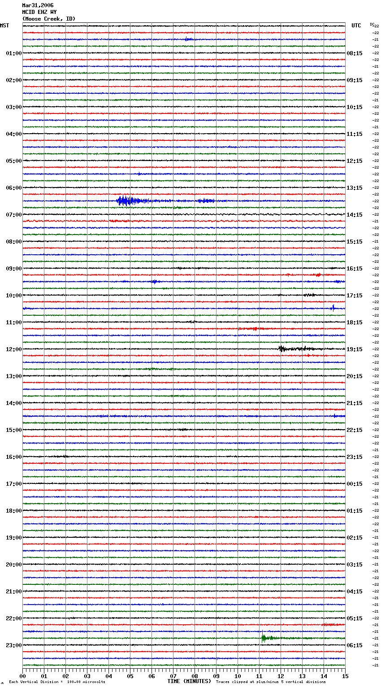The image size is (381, 688).
Task: Select the 13:00 MST row label
Action: pos(14,376)
